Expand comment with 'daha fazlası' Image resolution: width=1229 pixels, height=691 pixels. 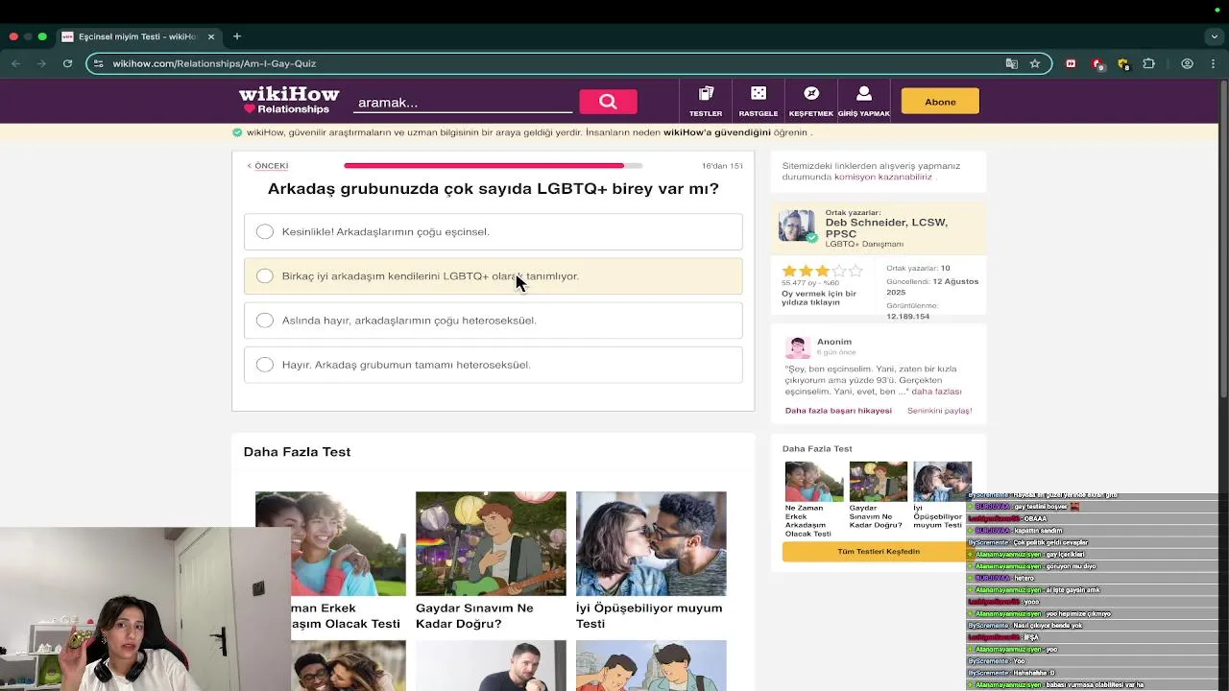coord(936,392)
